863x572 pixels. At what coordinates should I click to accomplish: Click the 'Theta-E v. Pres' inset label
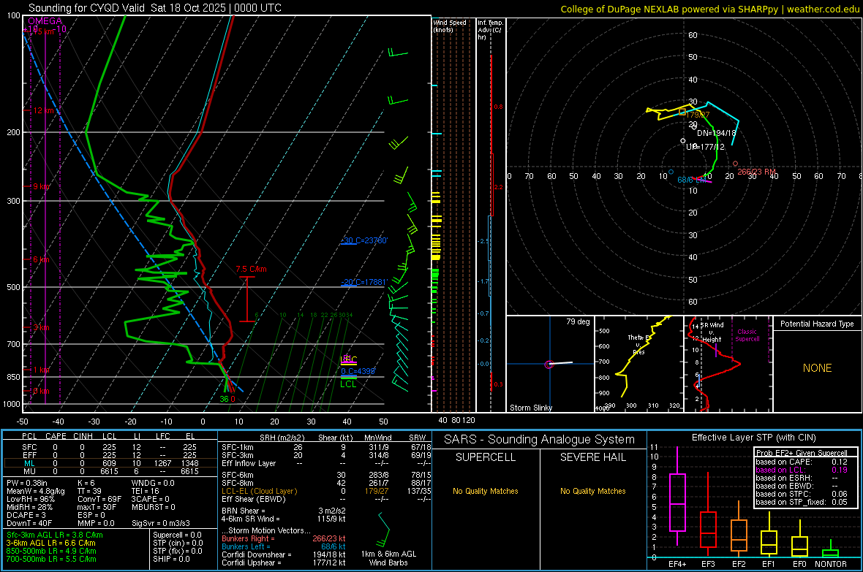click(639, 344)
